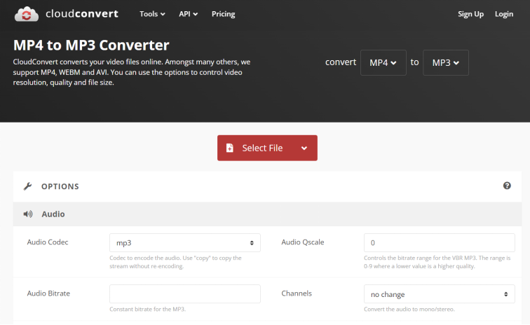This screenshot has width=530, height=325.
Task: Expand the Audio Codec mp3 select box
Action: click(185, 242)
